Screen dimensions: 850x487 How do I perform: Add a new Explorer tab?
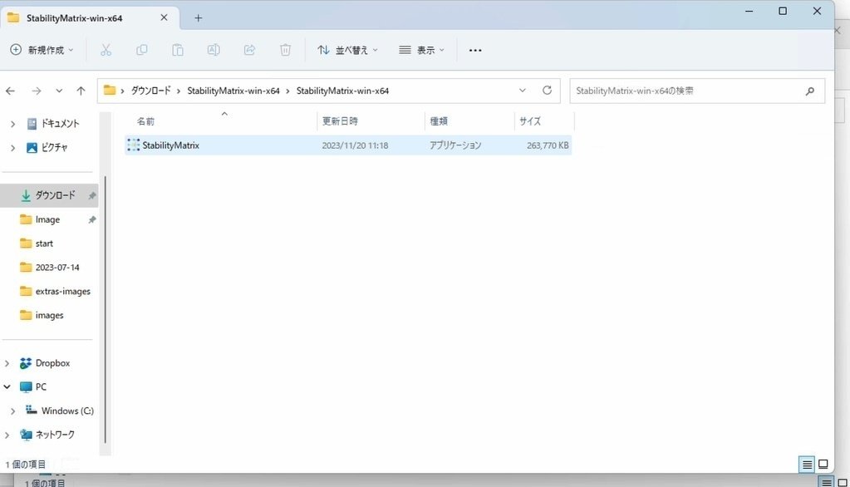click(199, 18)
